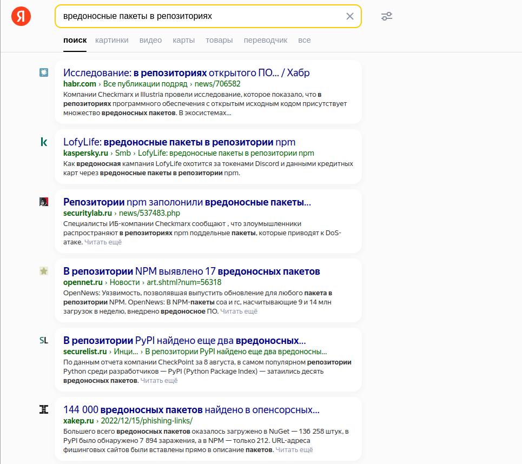Screen dimensions: 522x464
Task: Click Читать ещё in securelist snippet
Action: 159,381
